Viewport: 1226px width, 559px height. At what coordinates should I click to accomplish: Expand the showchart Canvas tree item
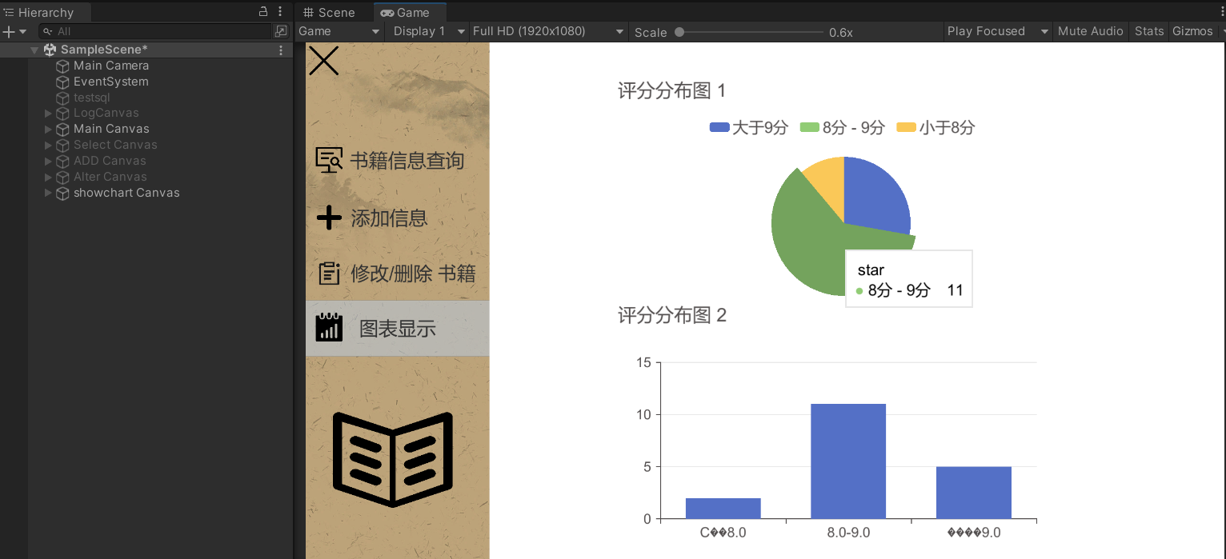click(48, 193)
